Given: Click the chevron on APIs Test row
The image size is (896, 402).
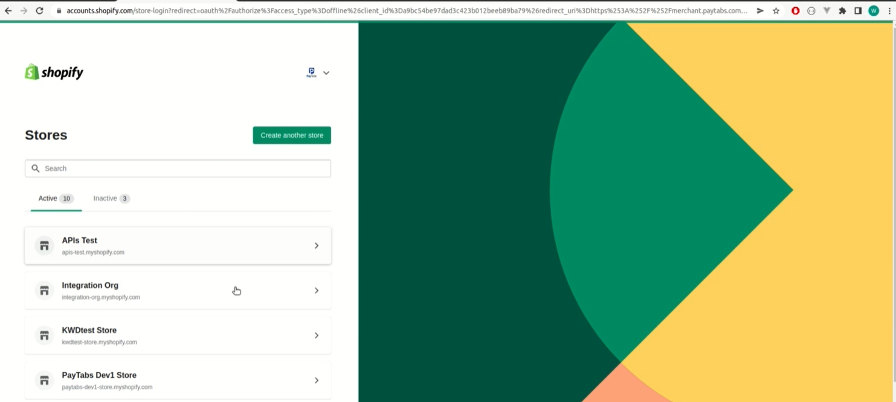Looking at the screenshot, I should click(x=317, y=246).
